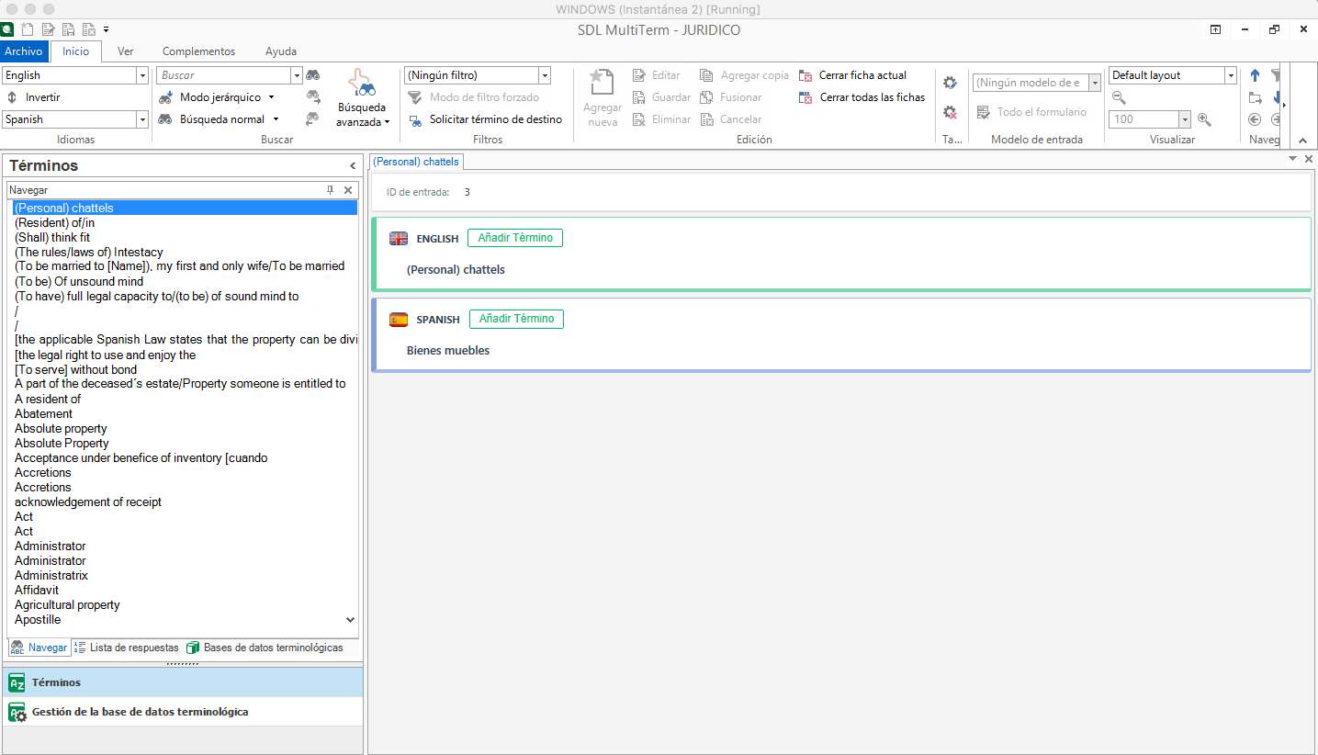Click the Invertir languages swap icon
Screen dimensions: 1318x755
(12, 97)
